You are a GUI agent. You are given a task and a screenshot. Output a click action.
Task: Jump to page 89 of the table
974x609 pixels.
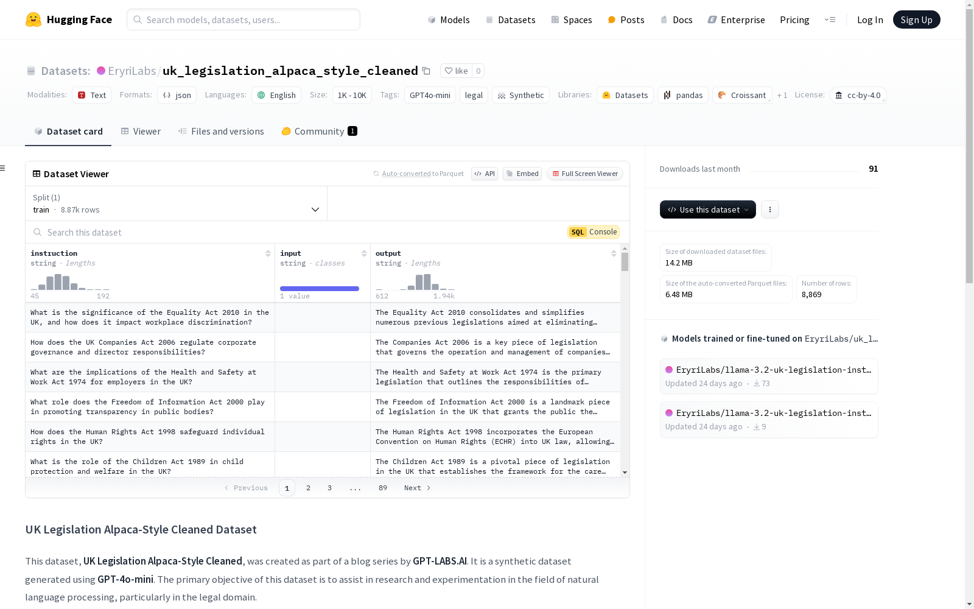tap(383, 488)
